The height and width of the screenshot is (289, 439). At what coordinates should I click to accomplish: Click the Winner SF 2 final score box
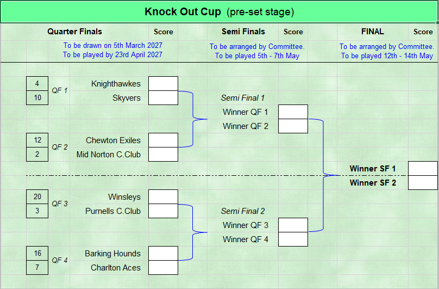pyautogui.click(x=423, y=183)
